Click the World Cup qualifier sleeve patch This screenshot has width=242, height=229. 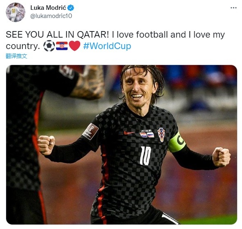90,131
